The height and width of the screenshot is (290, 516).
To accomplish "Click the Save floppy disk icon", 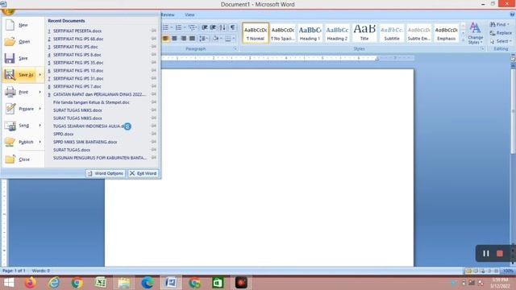I will (x=10, y=58).
